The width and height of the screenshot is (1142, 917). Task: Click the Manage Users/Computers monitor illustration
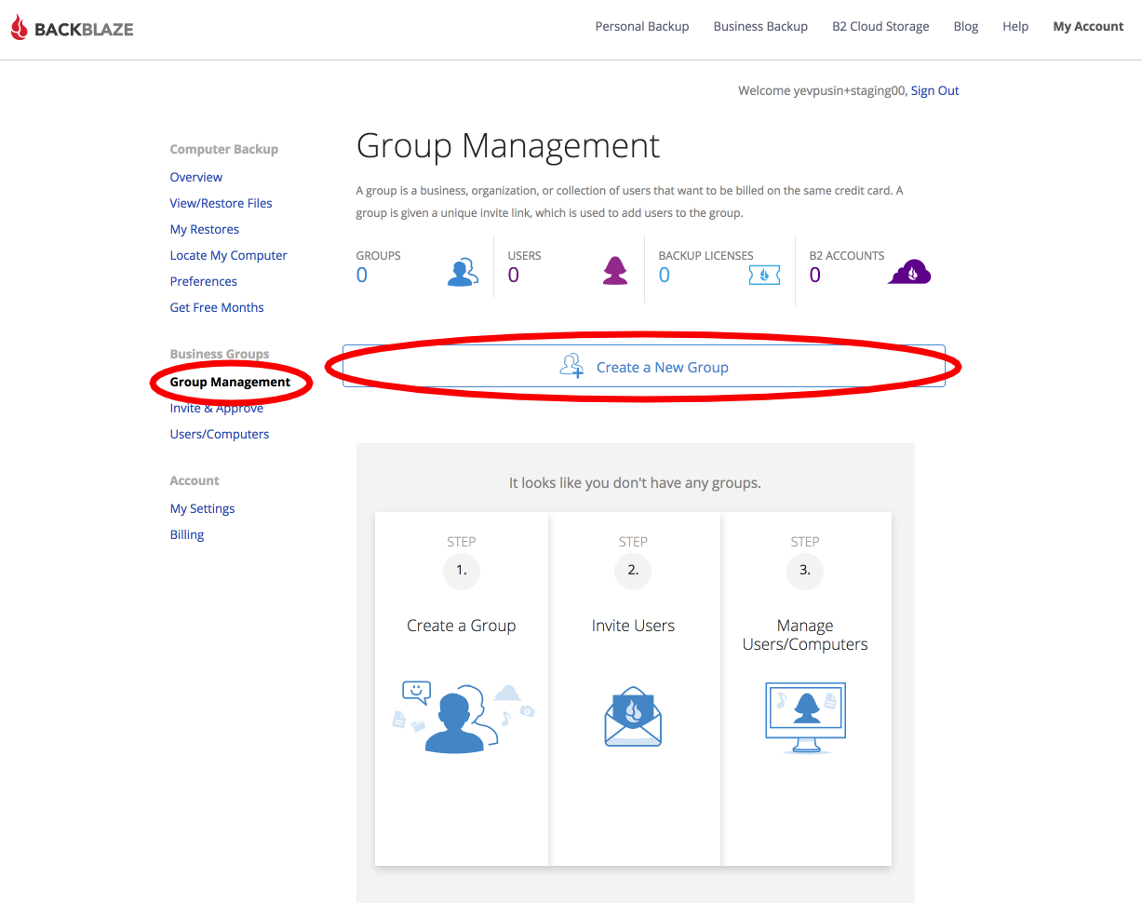tap(805, 718)
